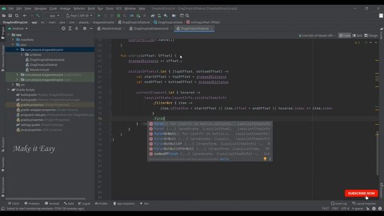384x216 pixels.
Task: Click the Collapse All icon in Project panel
Action: (76, 28)
